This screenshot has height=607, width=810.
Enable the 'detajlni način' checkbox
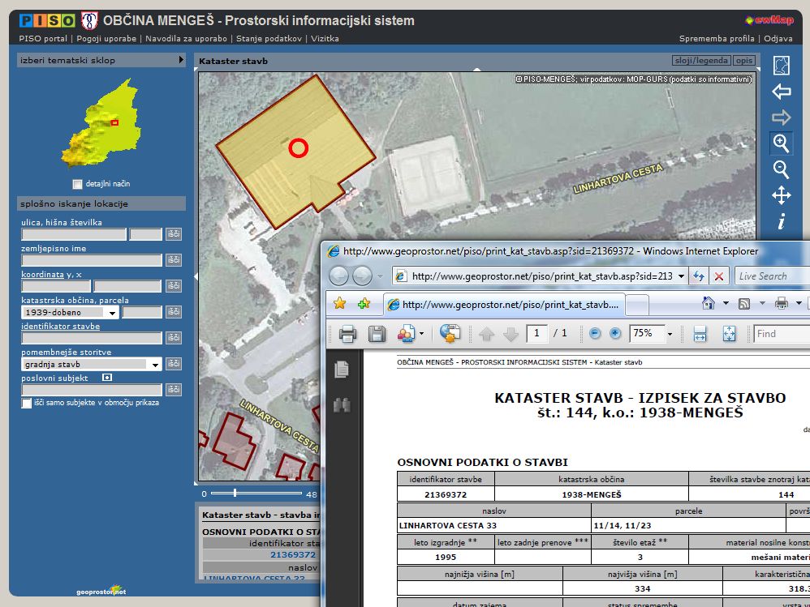[78, 184]
